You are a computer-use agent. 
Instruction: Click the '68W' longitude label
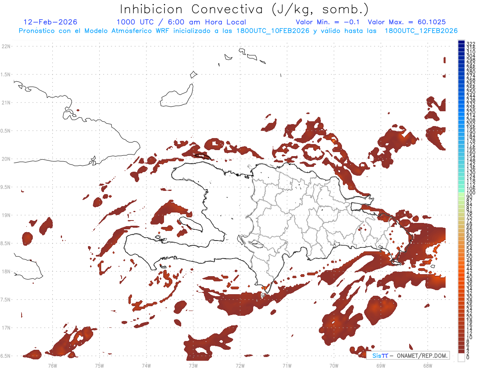427,365
